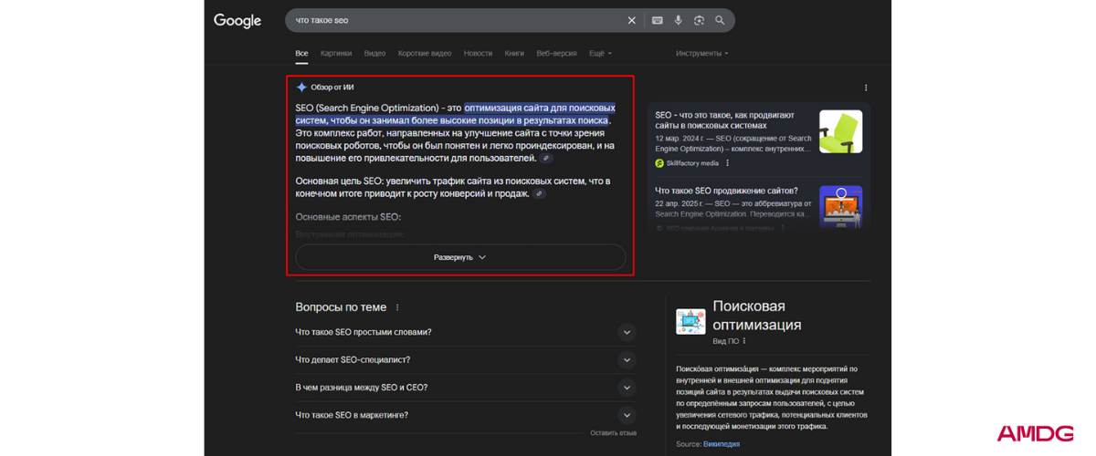The width and height of the screenshot is (1096, 456).
Task: Click the Skillfactory media favicon
Action: [x=659, y=163]
